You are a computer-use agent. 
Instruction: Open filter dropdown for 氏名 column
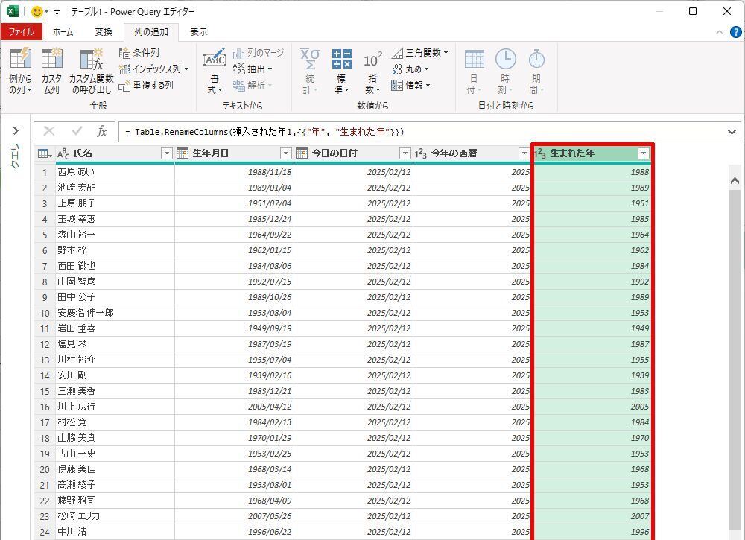166,153
